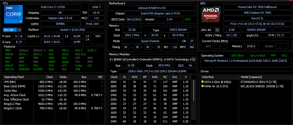
Task: Select the ST2000LM015-2E8174 [2 TB] drive
Action: pos(259,82)
